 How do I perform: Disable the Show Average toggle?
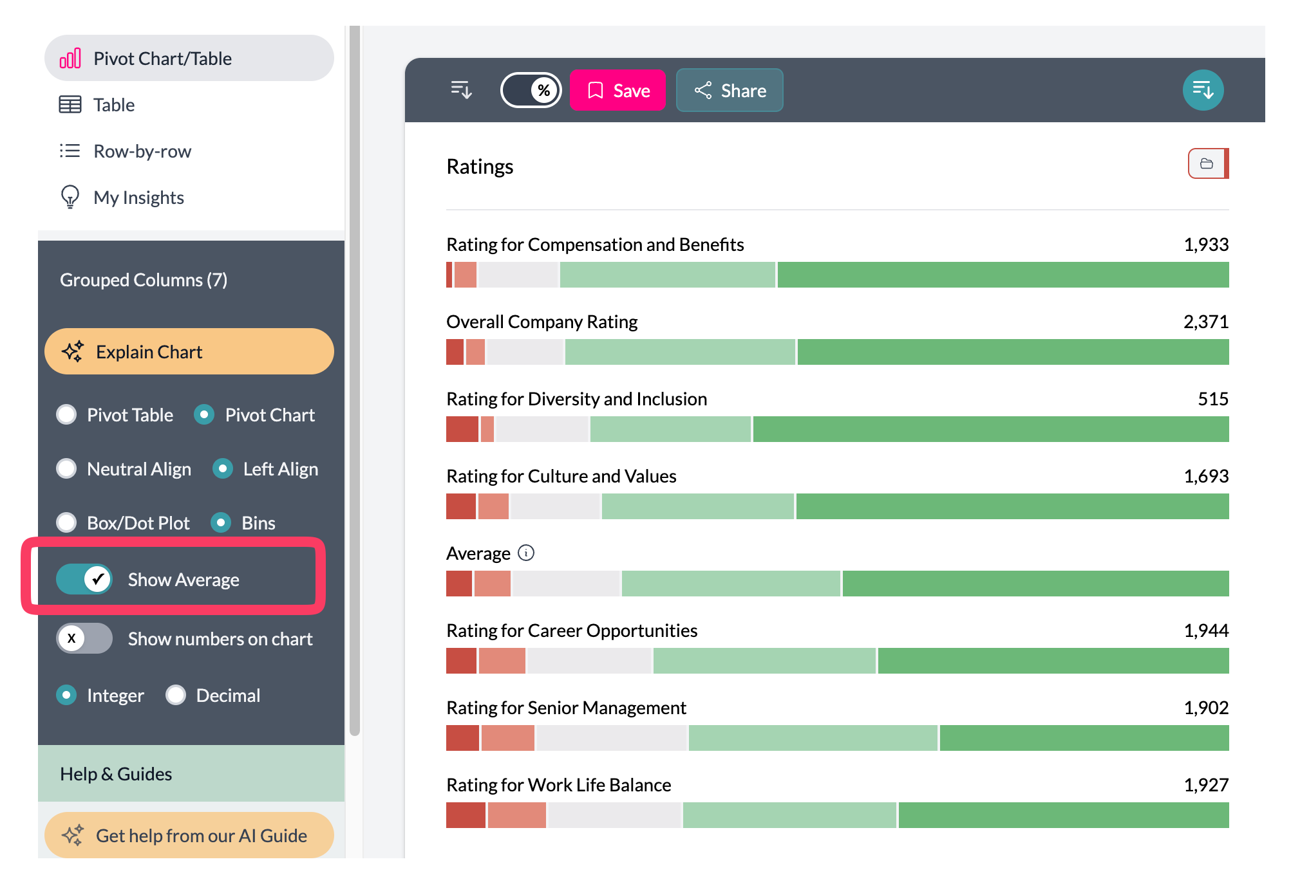coord(84,579)
